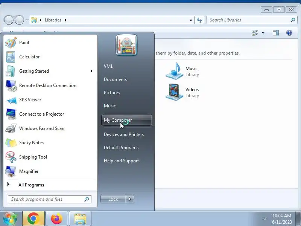Click the magnifying glass in Search Libraries
Screen dimensions: 301x226
tap(293, 20)
